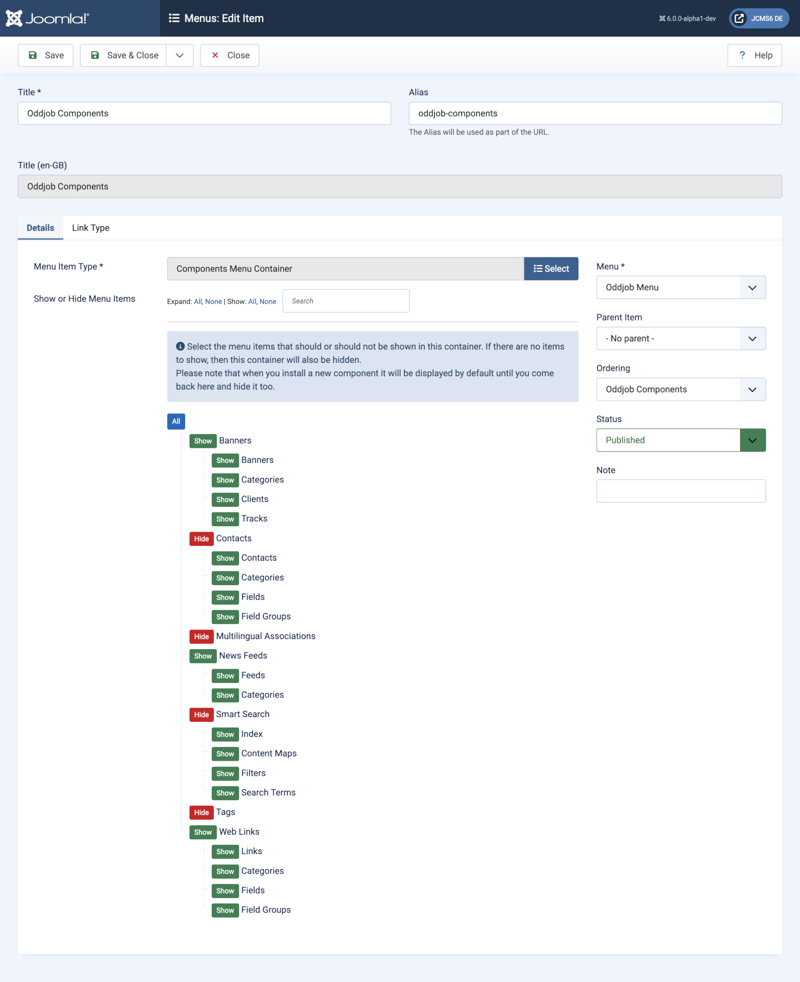This screenshot has width=800, height=982.
Task: Toggle Show for Content Maps item
Action: [225, 754]
